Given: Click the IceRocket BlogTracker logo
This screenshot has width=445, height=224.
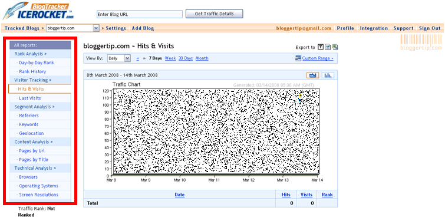Looking at the screenshot, I should coord(38,11).
